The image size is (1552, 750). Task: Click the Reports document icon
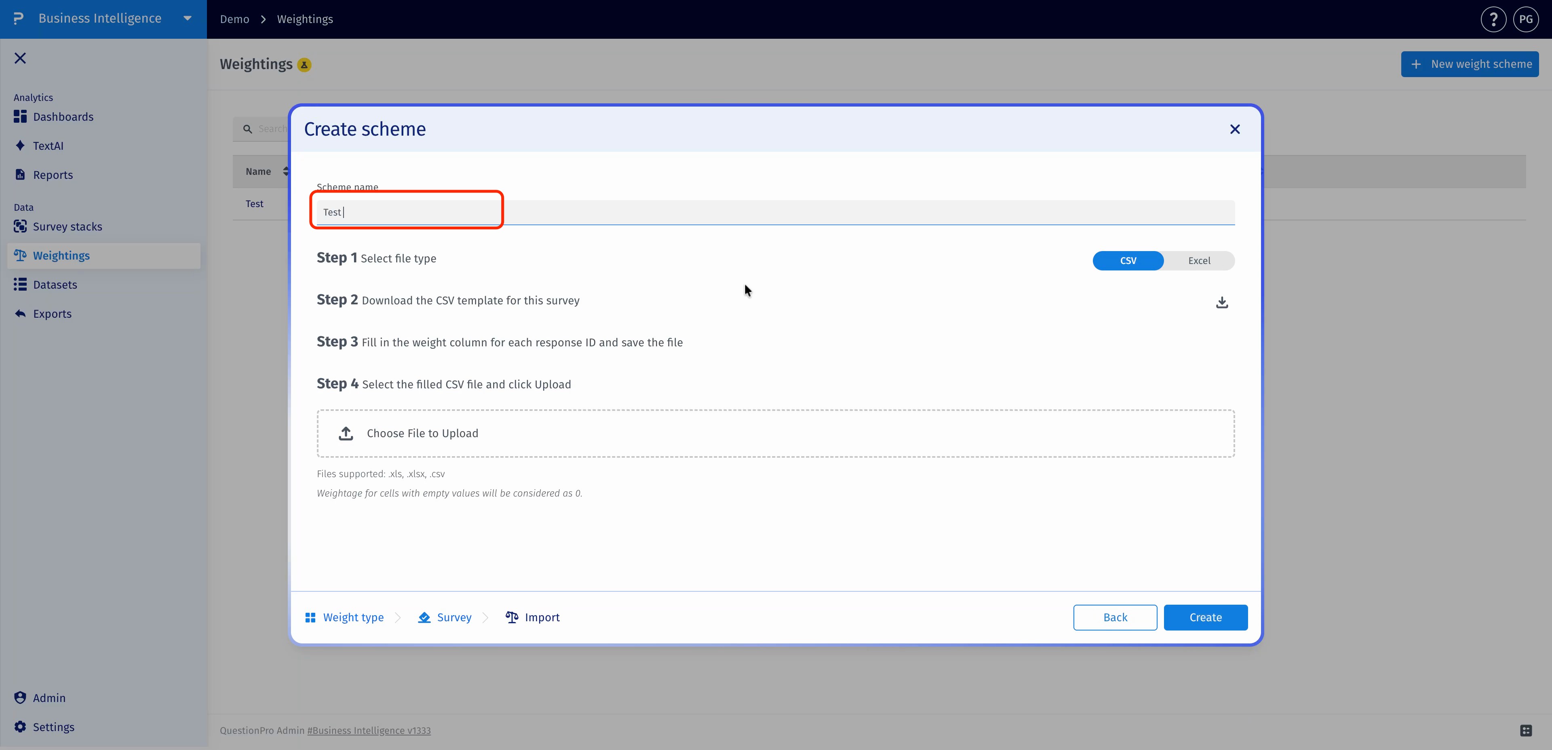click(20, 174)
